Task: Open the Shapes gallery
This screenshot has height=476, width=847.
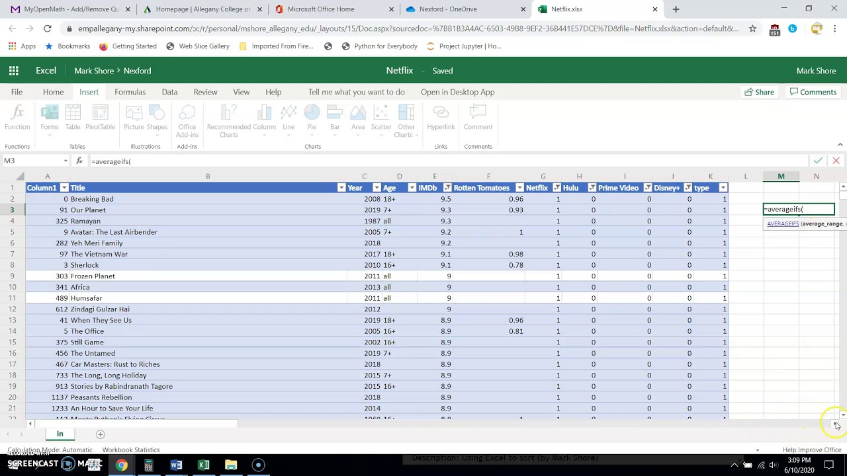Action: click(x=157, y=119)
